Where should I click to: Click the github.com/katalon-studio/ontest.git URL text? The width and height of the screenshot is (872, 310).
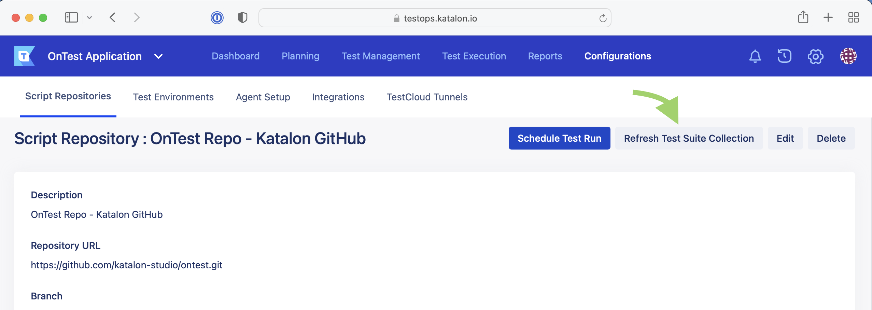point(127,265)
